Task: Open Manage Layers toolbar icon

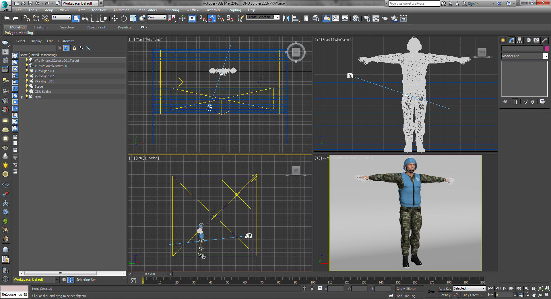Action: tap(316, 18)
